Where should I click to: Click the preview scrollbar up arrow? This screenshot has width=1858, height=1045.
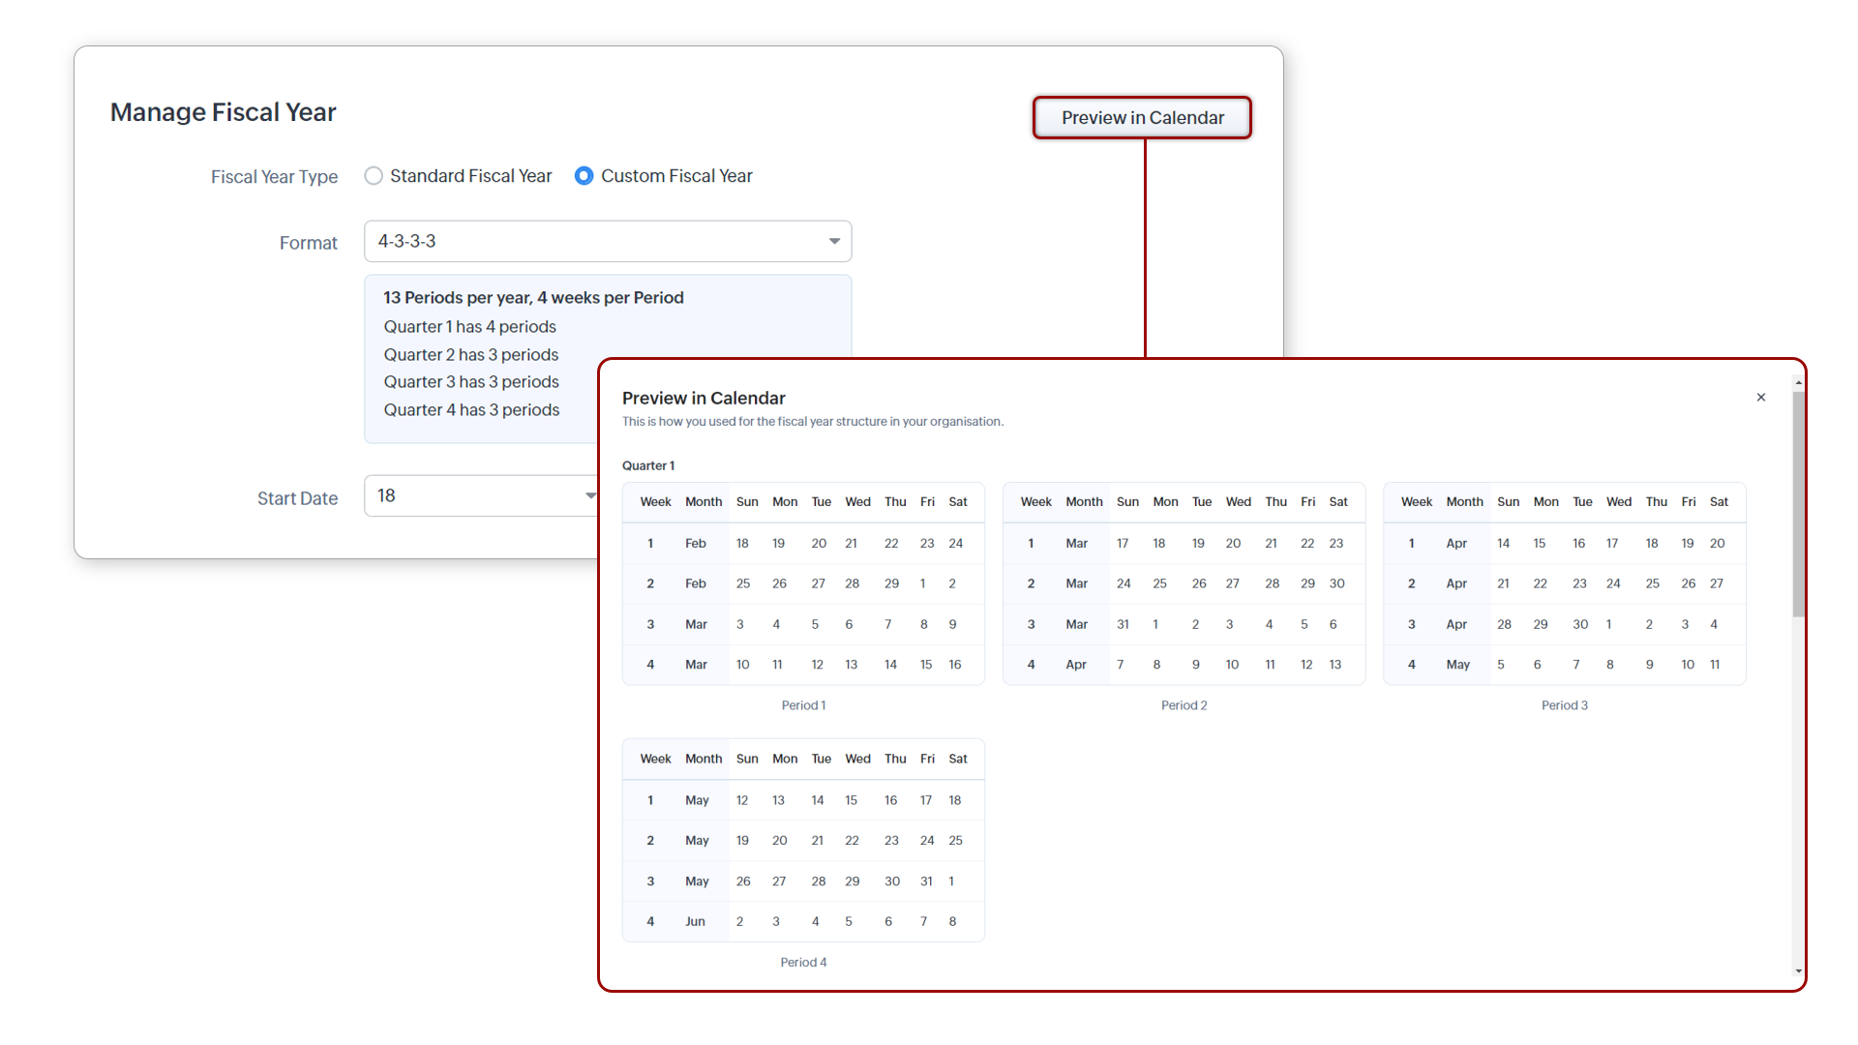pyautogui.click(x=1798, y=382)
